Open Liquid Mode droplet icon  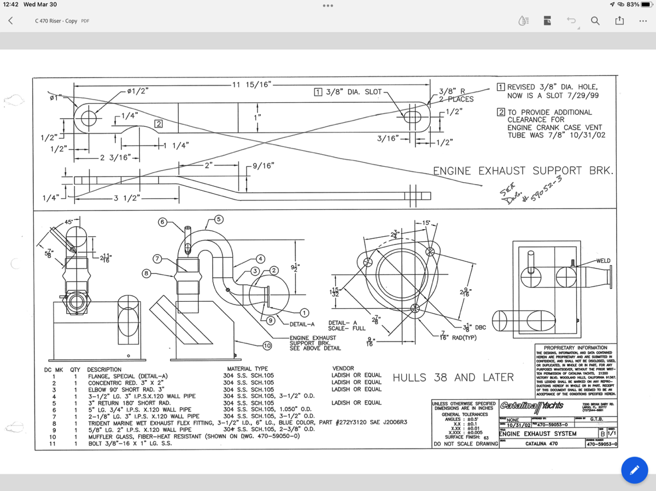523,21
